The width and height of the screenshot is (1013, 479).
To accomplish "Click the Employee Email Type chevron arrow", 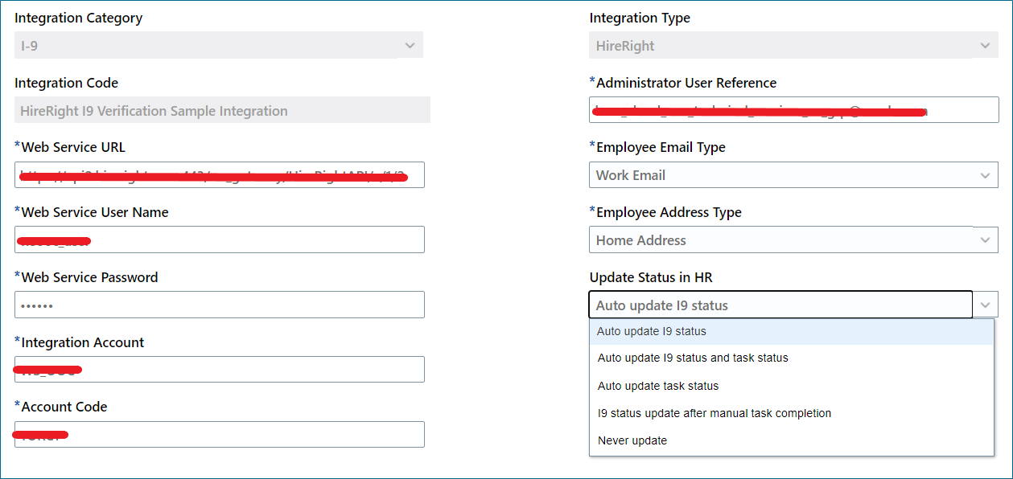I will pyautogui.click(x=985, y=175).
